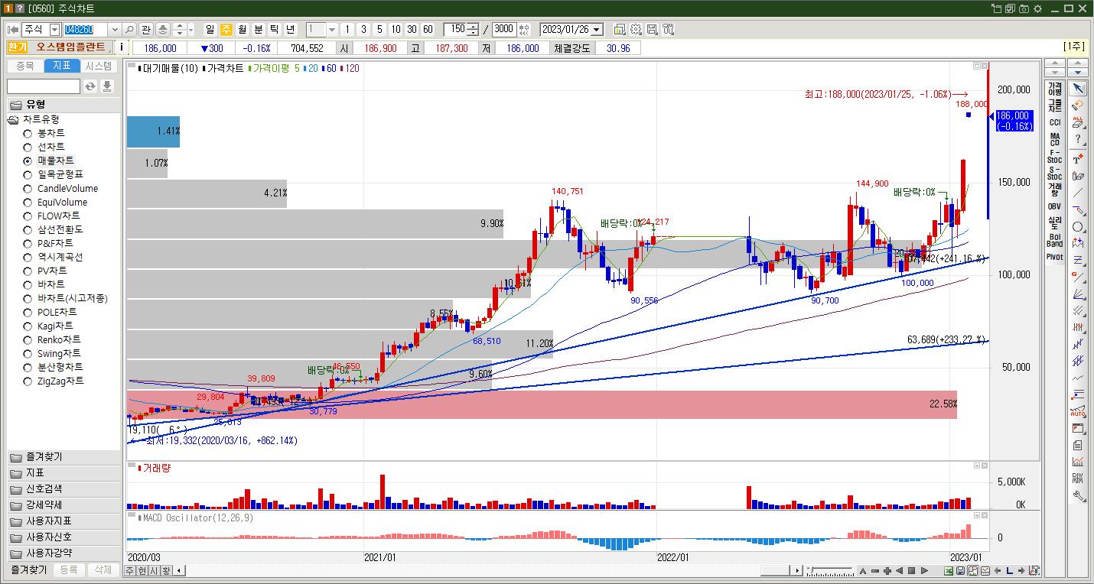
Task: Click the stop square icon at chart bottom
Action: 912,570
